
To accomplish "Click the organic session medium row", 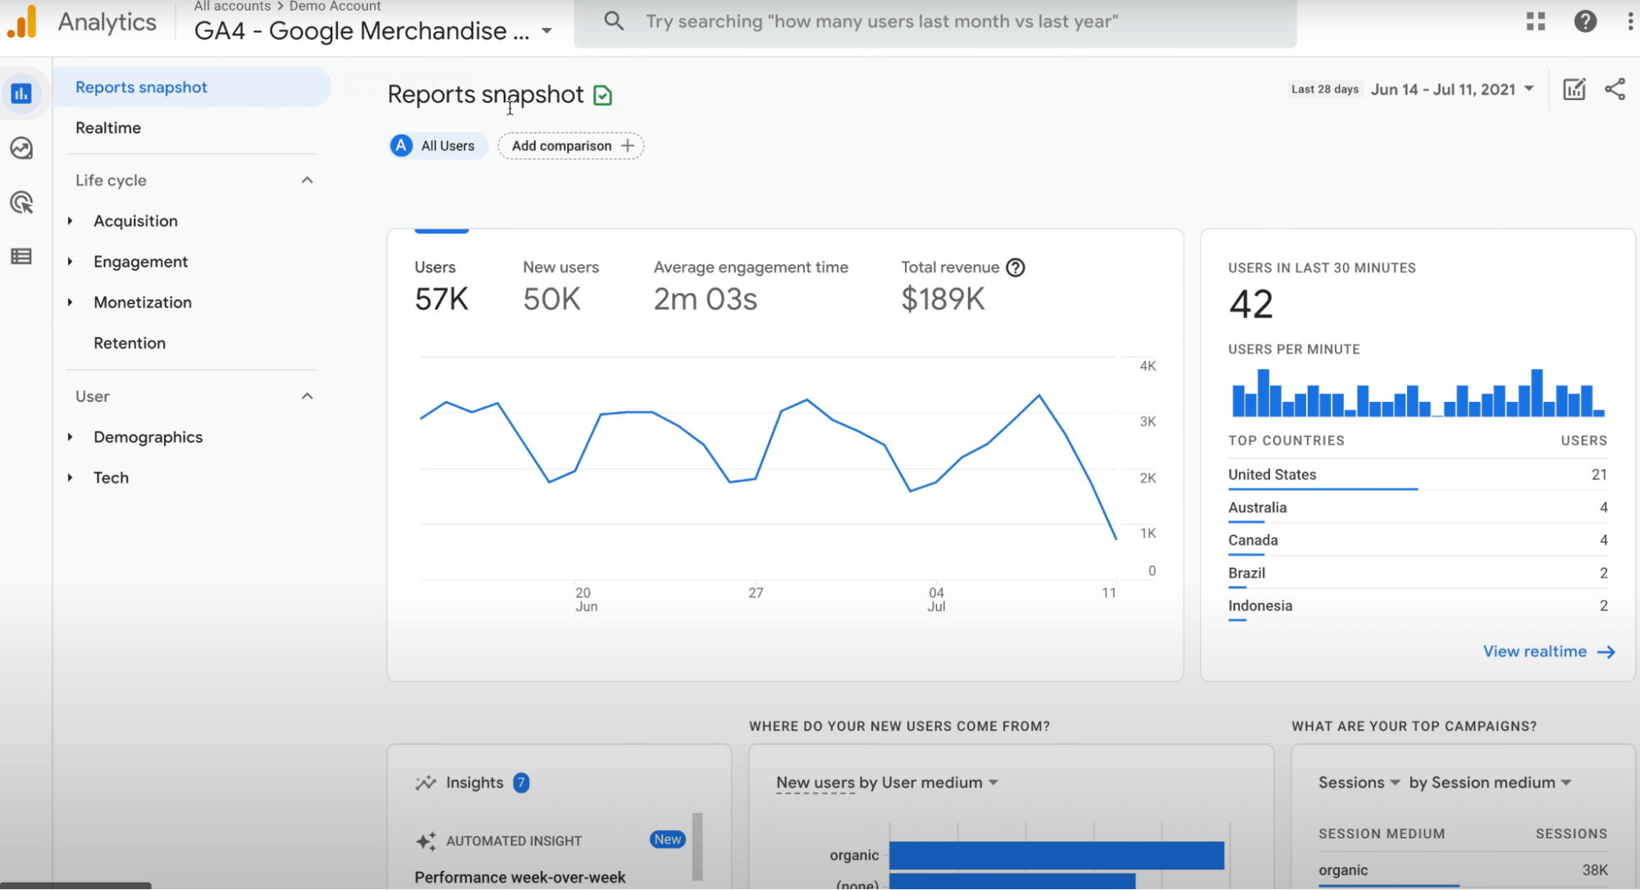I will pos(1463,871).
